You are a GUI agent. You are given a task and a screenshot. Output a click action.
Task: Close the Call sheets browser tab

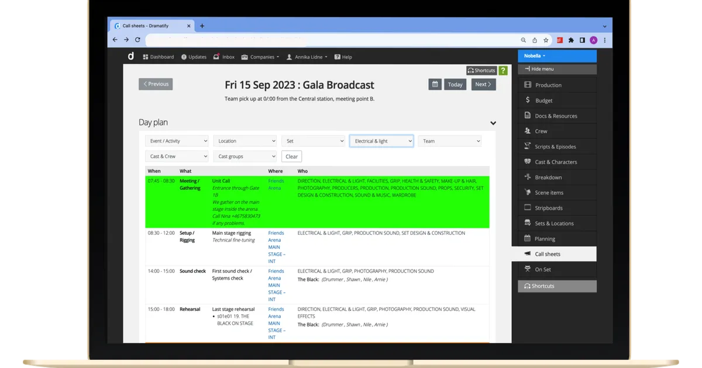tap(189, 26)
